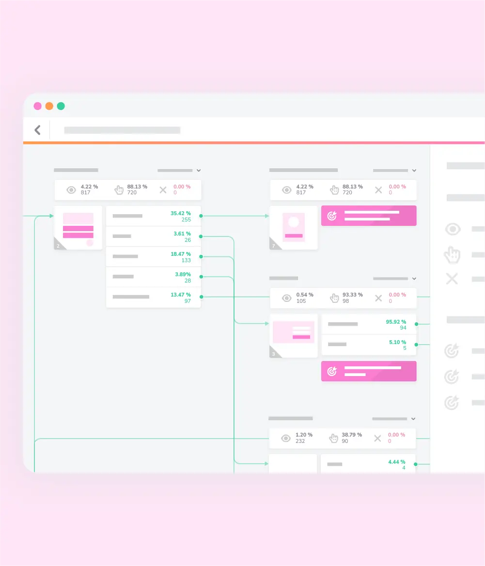This screenshot has height=566, width=485.
Task: Select the 35.42 % 255 click row
Action: tap(153, 216)
